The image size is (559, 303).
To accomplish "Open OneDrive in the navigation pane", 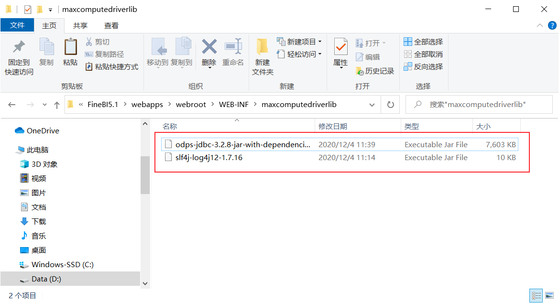I will click(37, 131).
